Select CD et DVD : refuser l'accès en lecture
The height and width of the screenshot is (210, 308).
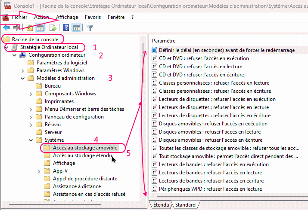[201, 67]
